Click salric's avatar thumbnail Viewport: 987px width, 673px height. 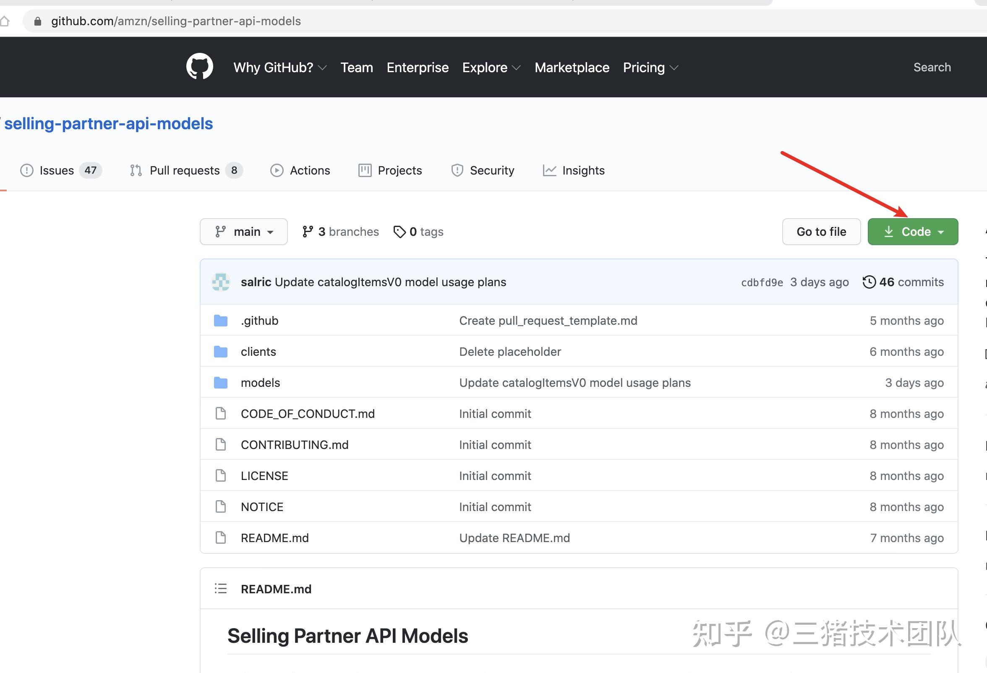point(221,282)
